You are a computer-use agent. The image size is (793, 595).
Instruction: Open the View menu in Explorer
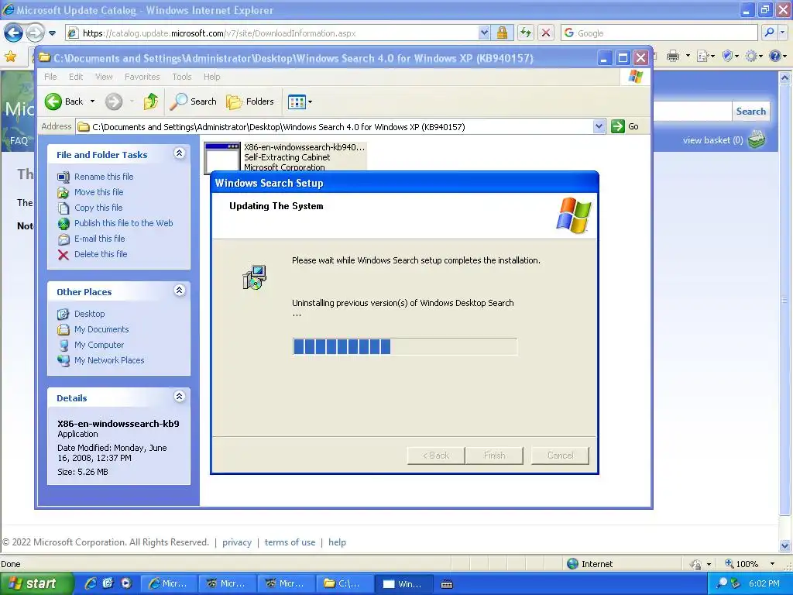click(x=104, y=77)
